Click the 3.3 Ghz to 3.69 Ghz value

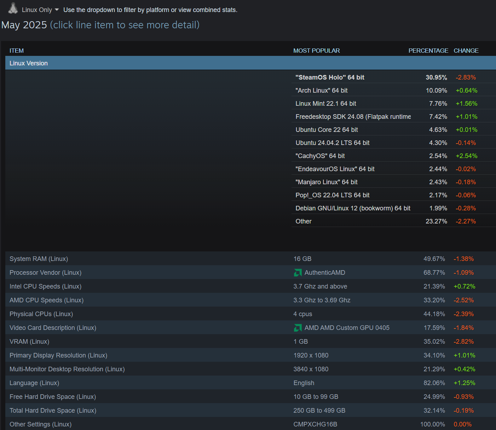pyautogui.click(x=322, y=300)
